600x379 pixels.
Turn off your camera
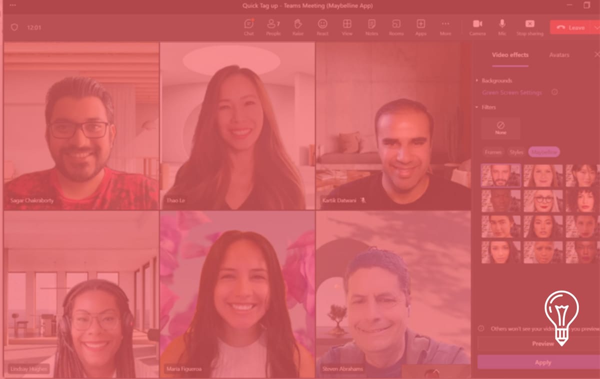click(477, 27)
